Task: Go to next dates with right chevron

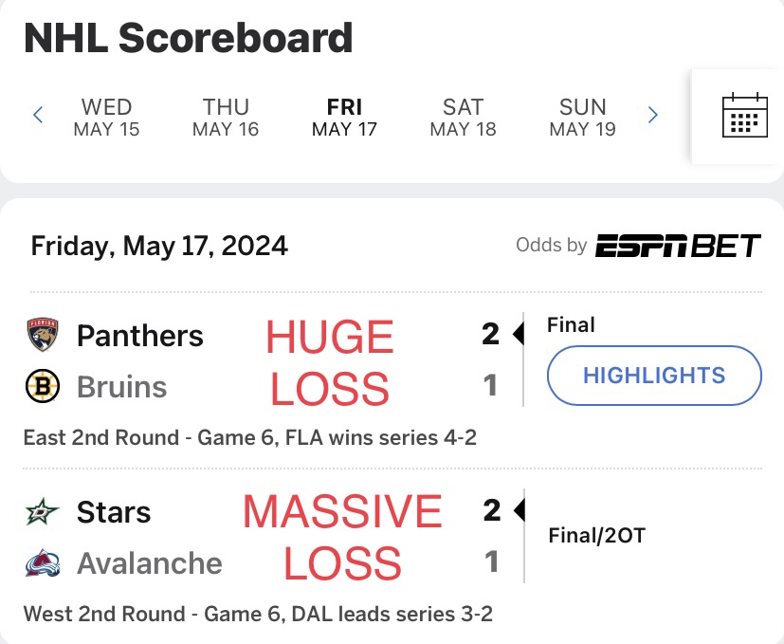Action: point(652,115)
